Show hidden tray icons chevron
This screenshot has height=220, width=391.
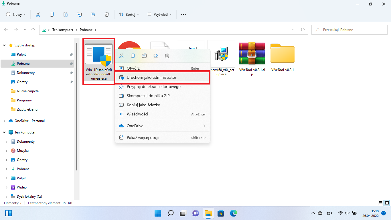pyautogui.click(x=313, y=213)
